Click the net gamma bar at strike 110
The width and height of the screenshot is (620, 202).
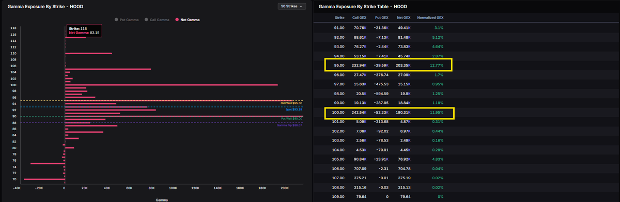coord(88,53)
